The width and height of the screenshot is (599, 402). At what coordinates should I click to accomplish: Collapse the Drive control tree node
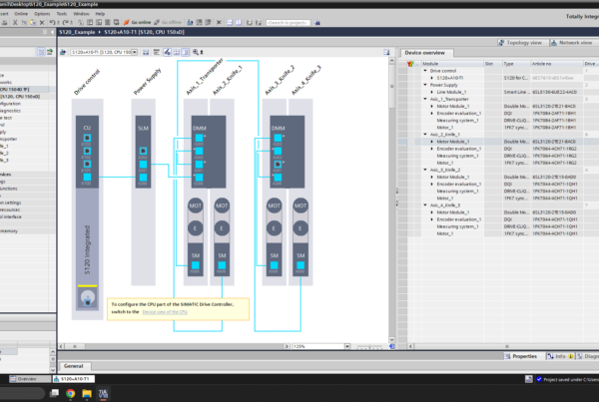(424, 71)
